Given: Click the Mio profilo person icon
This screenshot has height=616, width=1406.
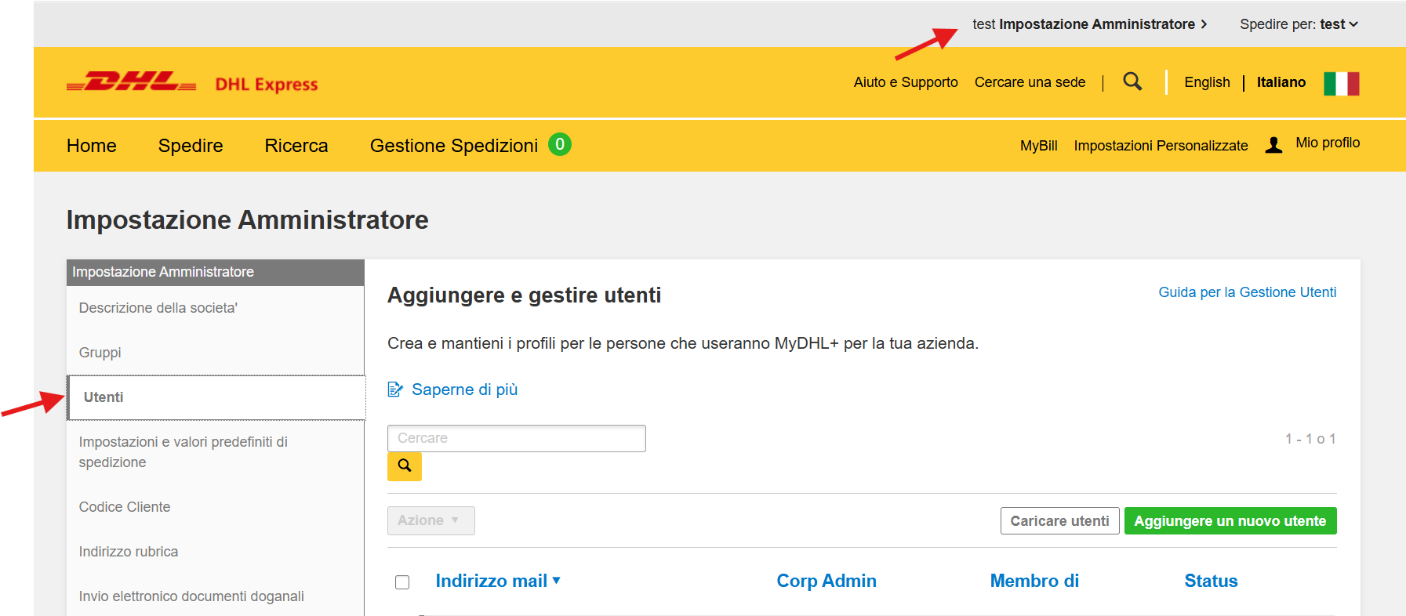Looking at the screenshot, I should [x=1273, y=145].
